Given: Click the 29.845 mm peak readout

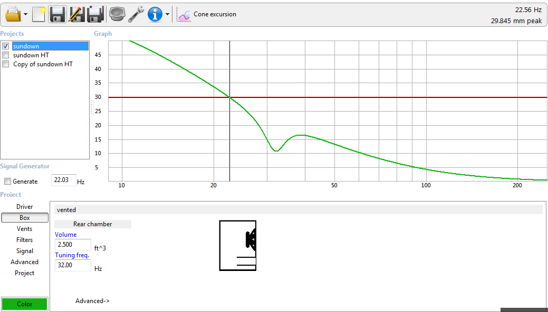Looking at the screenshot, I should pyautogui.click(x=516, y=21).
